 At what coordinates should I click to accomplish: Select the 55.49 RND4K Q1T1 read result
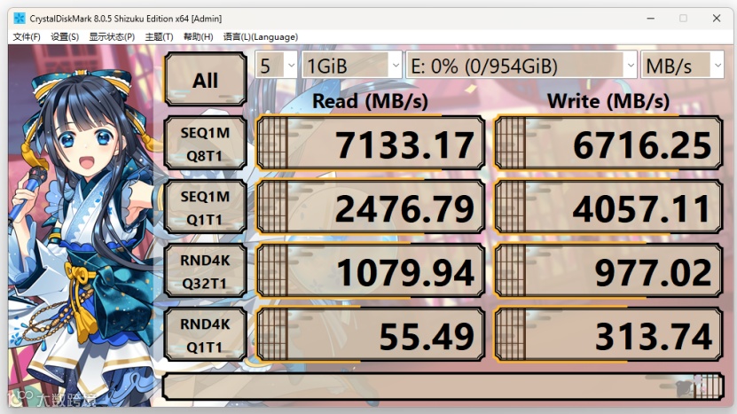coord(371,334)
